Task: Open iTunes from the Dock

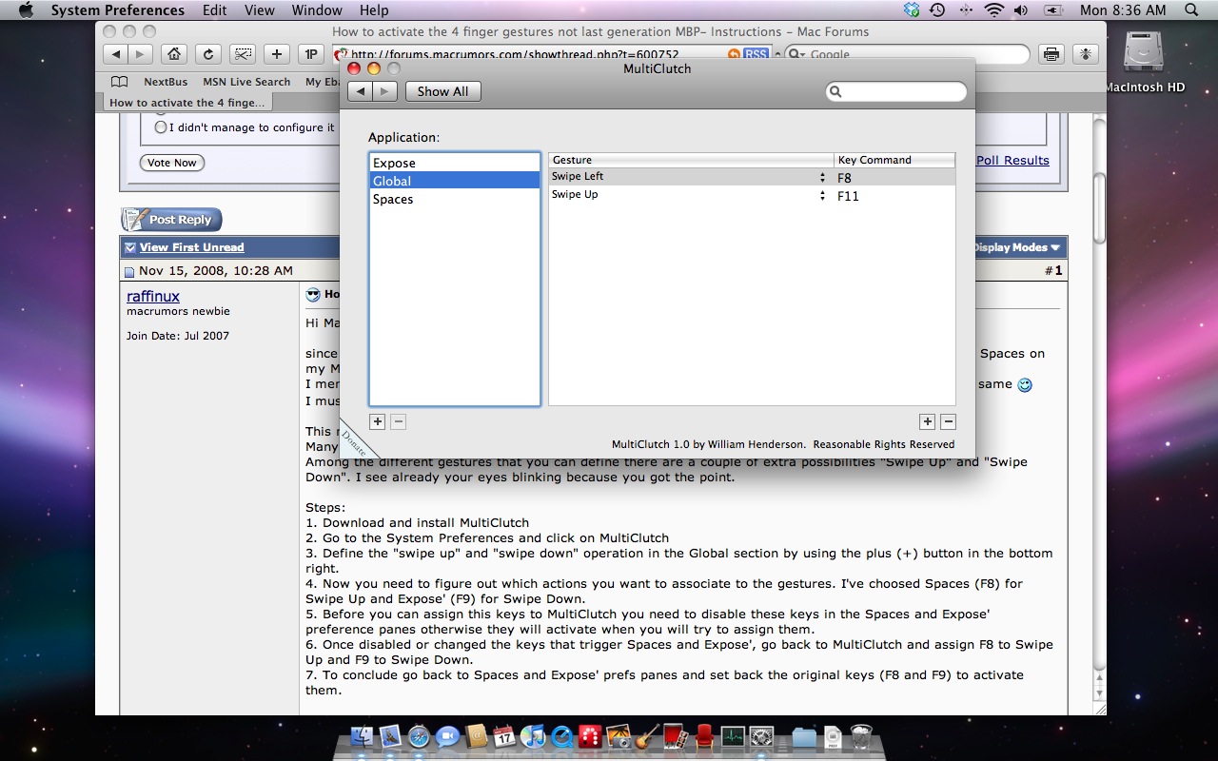Action: [x=533, y=737]
